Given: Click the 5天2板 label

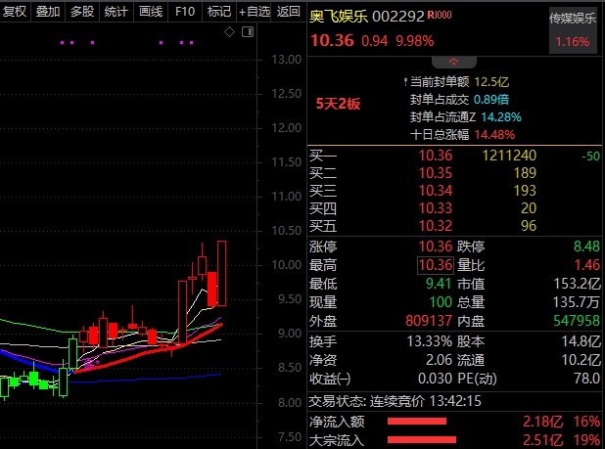Looking at the screenshot, I should click(338, 104).
